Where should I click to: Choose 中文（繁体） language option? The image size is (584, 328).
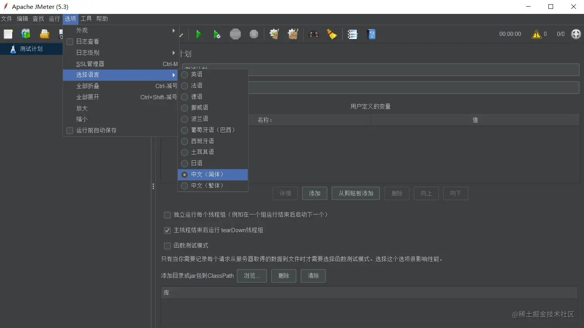pyautogui.click(x=213, y=185)
